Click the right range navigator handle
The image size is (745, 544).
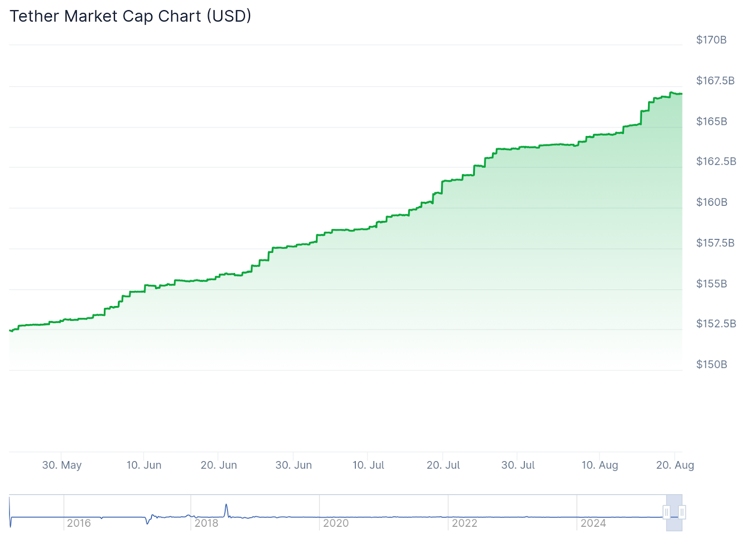pos(682,513)
